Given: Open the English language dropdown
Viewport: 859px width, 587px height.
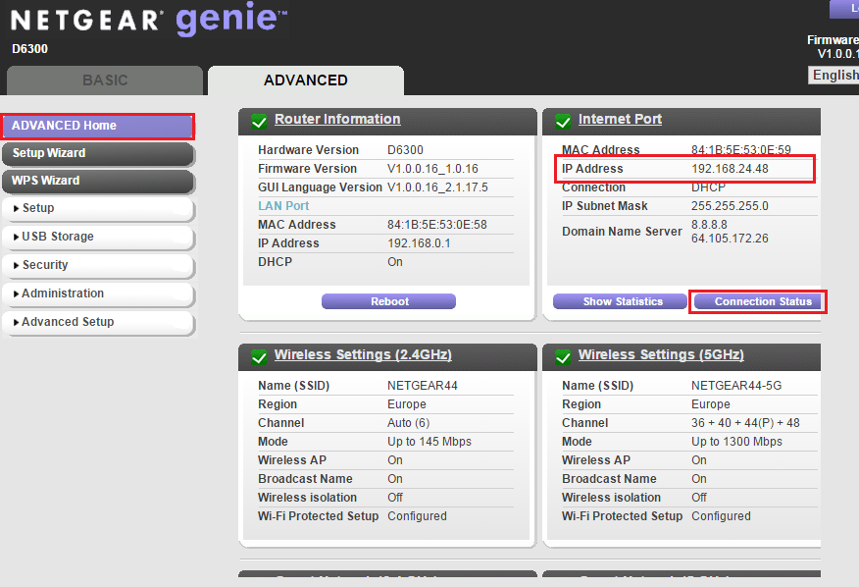Looking at the screenshot, I should [834, 76].
